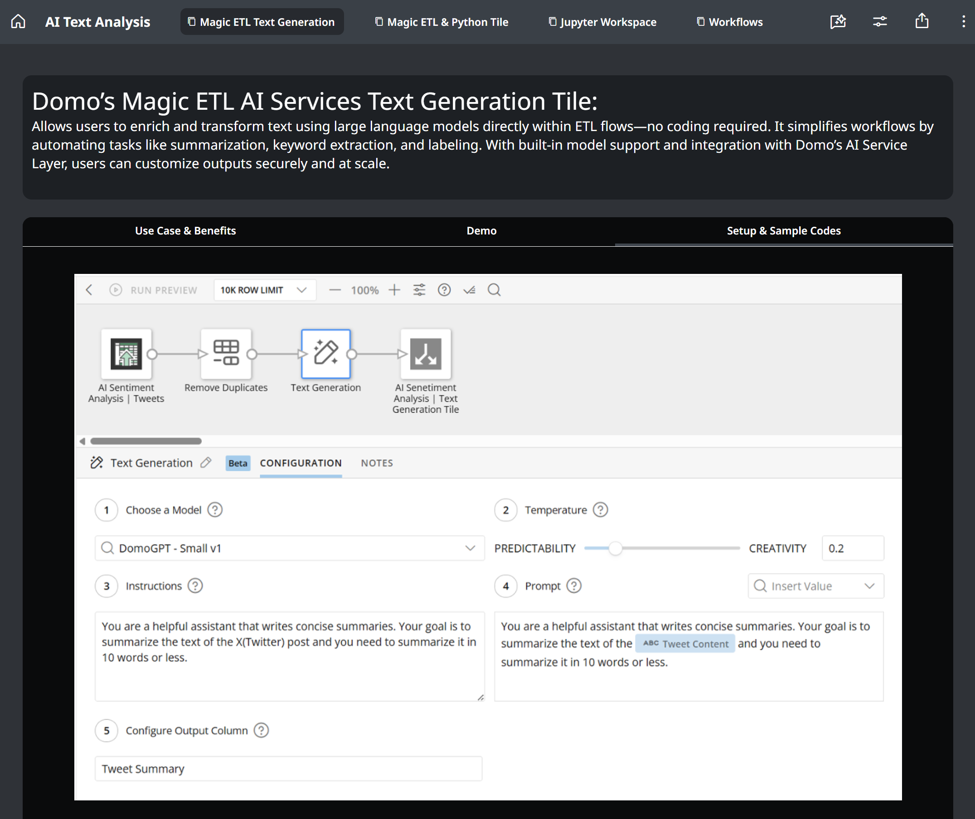The width and height of the screenshot is (975, 819).
Task: Click the help icon next to Choose a Model
Action: click(215, 510)
